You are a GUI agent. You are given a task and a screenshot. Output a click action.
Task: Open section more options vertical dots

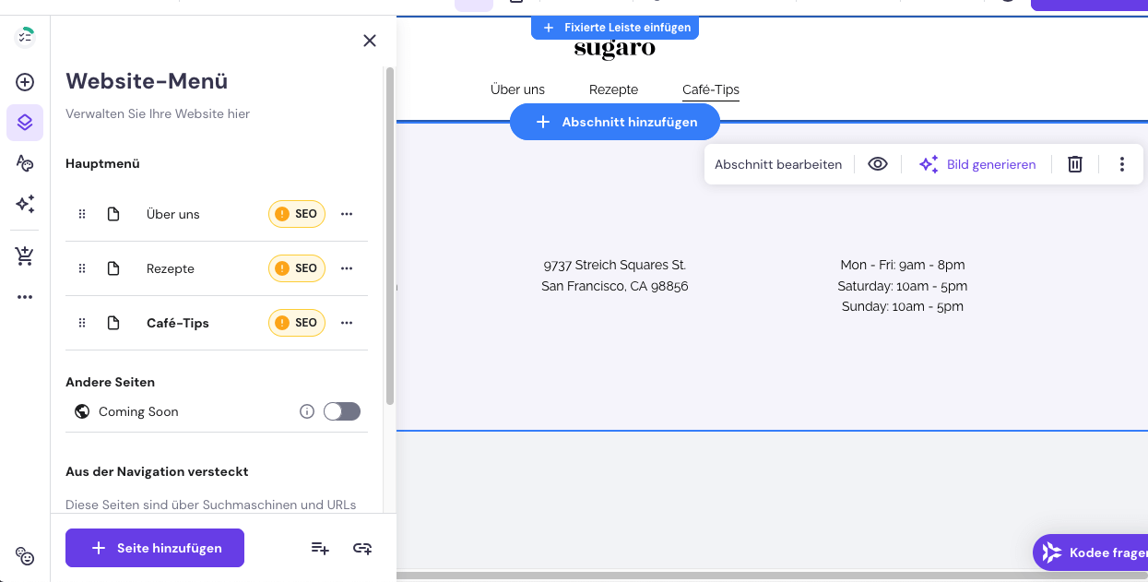point(1122,164)
